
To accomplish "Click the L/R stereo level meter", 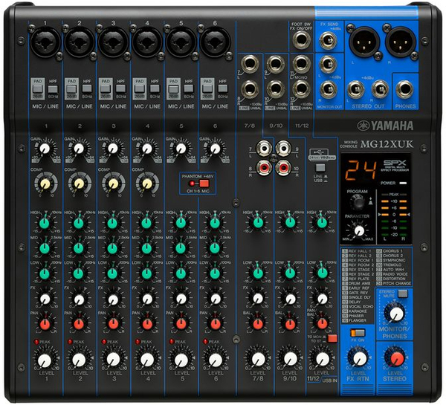I will (394, 217).
